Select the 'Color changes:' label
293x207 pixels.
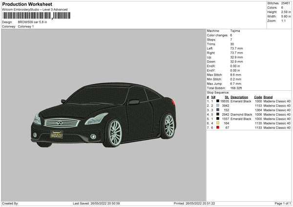click(x=217, y=35)
